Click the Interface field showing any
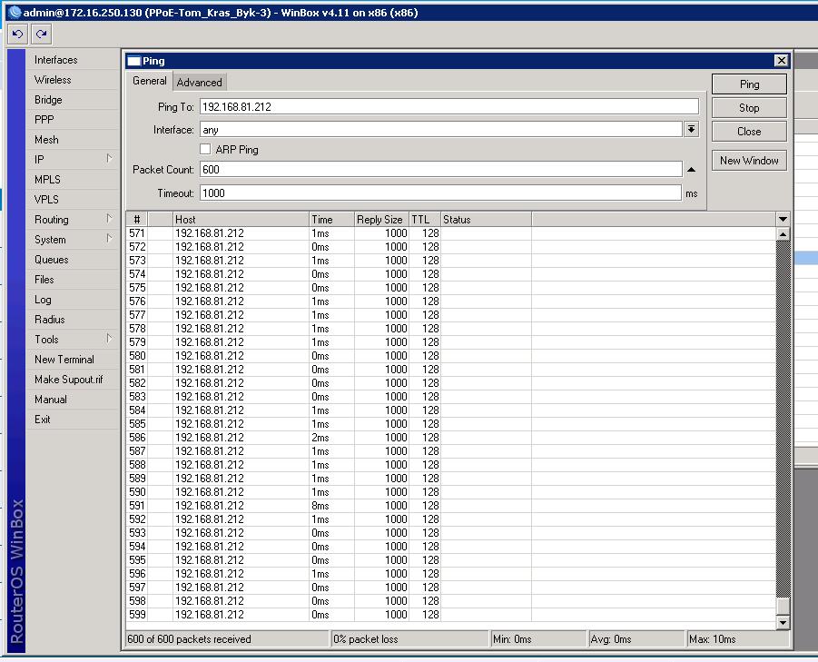The image size is (818, 662). point(441,129)
